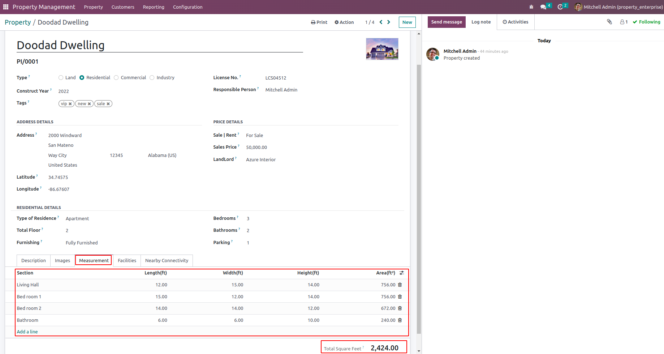The width and height of the screenshot is (664, 354).
Task: Click the property house image thumbnail
Action: (x=382, y=49)
